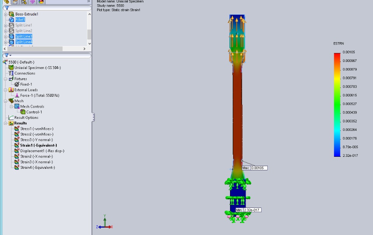The width and height of the screenshot is (373, 235).
Task: Click the Results folder icon
Action: click(11, 123)
